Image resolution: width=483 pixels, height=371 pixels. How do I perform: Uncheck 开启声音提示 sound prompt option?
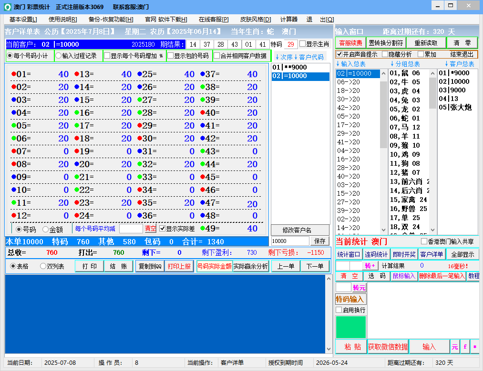[x=339, y=54]
